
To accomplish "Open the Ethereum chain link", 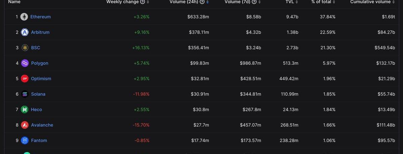I will tap(41, 17).
